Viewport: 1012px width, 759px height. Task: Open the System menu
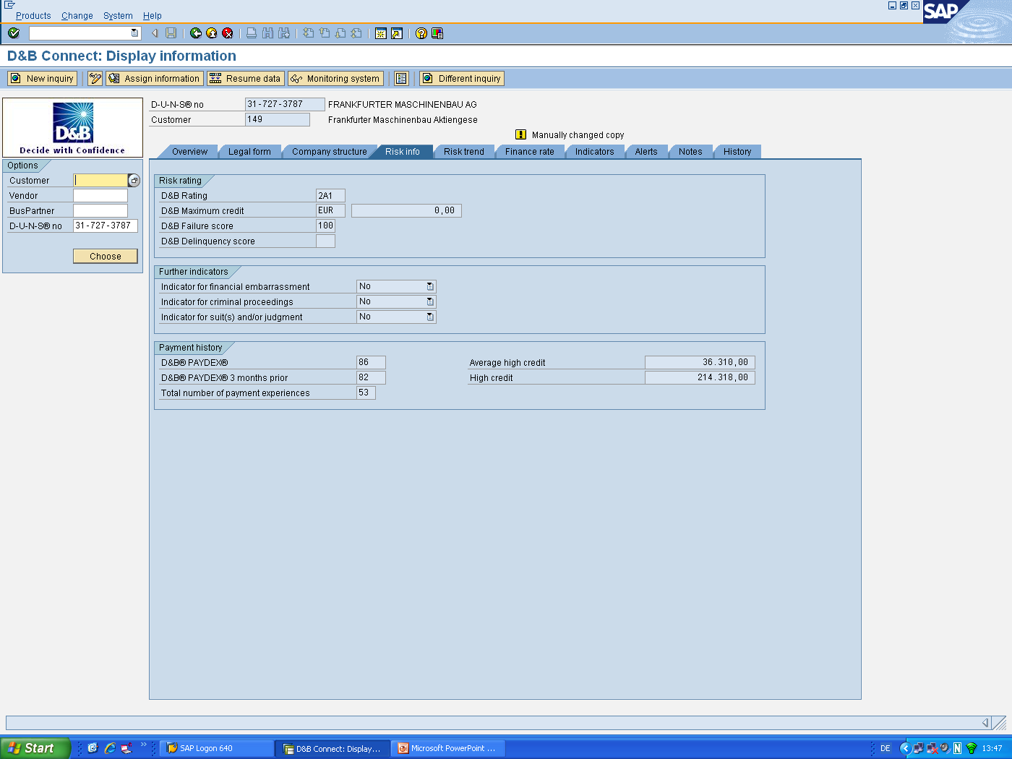(x=118, y=16)
